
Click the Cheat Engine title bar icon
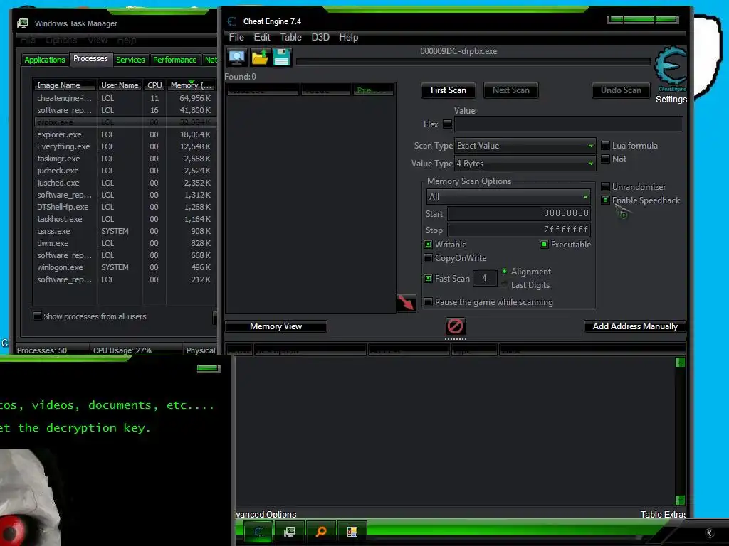tap(231, 21)
